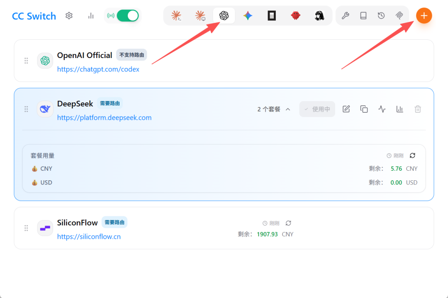Collapse the 2 个套餐 plans expander
The height and width of the screenshot is (298, 448).
pos(274,109)
